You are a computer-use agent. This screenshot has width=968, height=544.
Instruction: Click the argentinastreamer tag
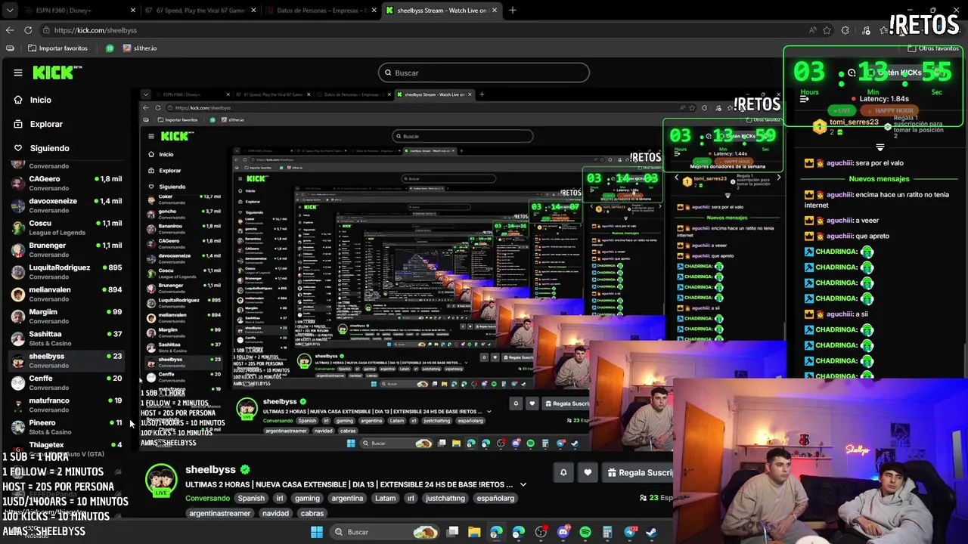click(219, 513)
